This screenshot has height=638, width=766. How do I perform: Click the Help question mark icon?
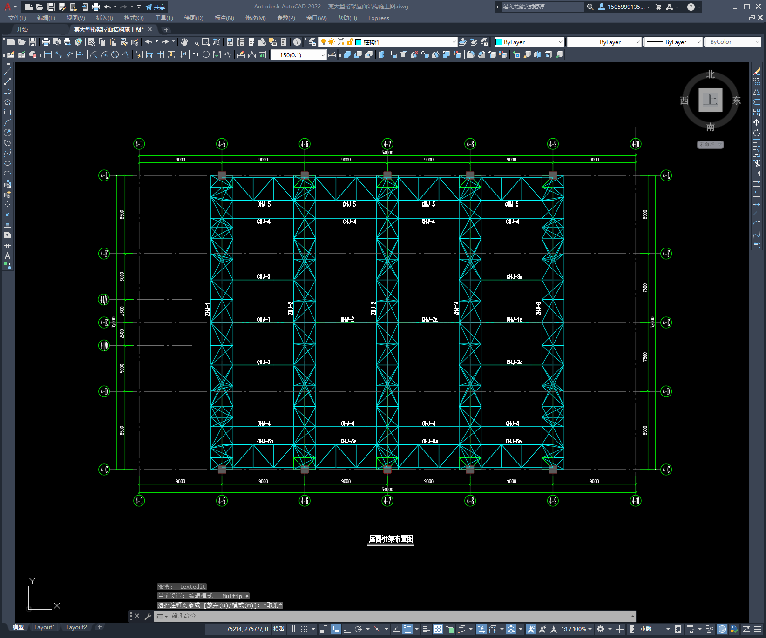click(x=297, y=42)
